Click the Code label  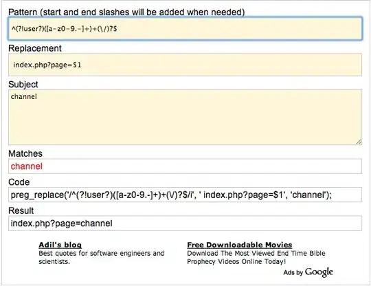pos(19,182)
